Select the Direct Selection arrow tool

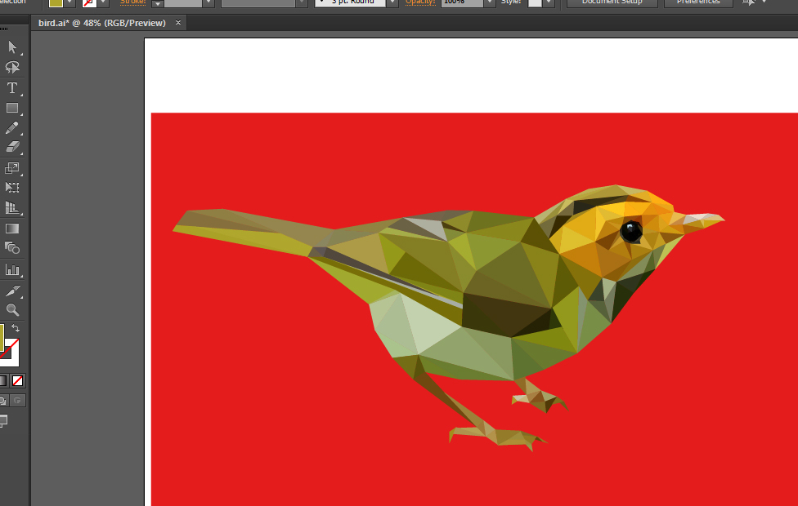coord(12,47)
